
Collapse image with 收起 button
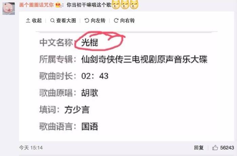pyautogui.click(x=34, y=21)
